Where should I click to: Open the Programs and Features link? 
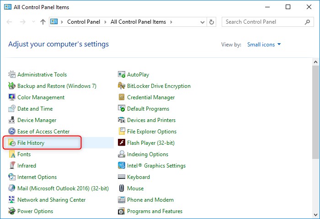(155, 211)
